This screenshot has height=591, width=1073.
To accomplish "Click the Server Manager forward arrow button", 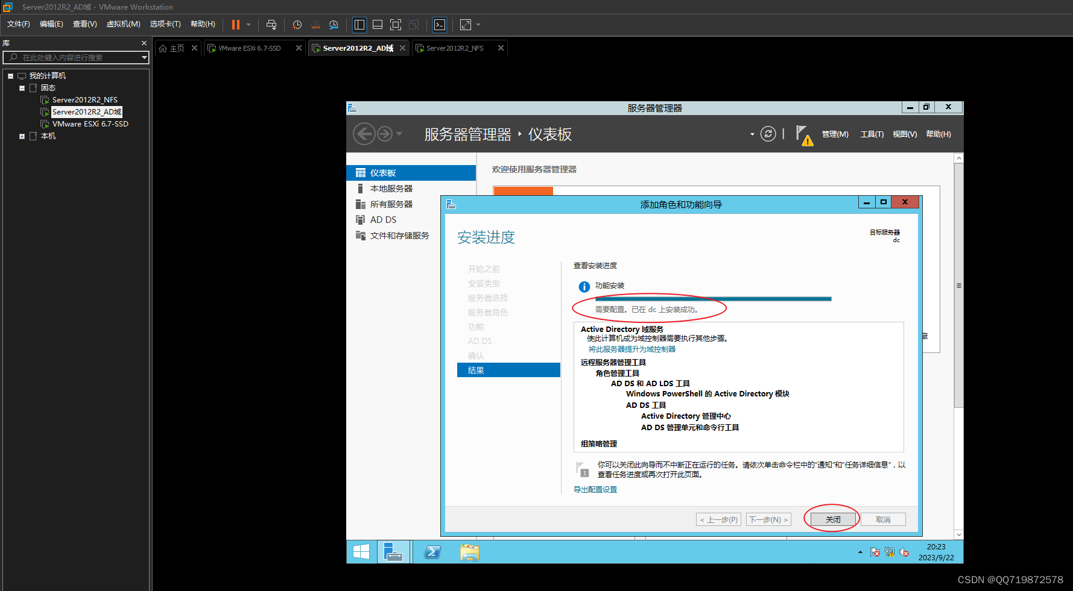I will (x=385, y=134).
